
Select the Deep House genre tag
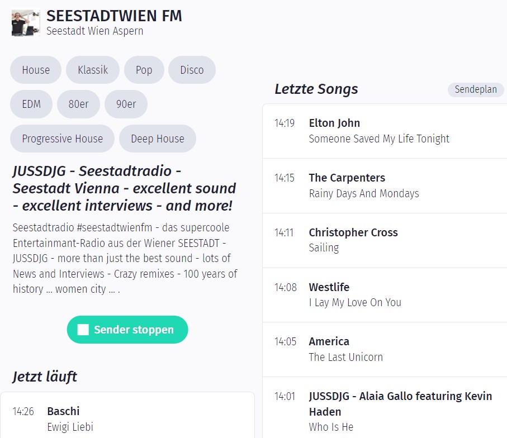pos(157,139)
